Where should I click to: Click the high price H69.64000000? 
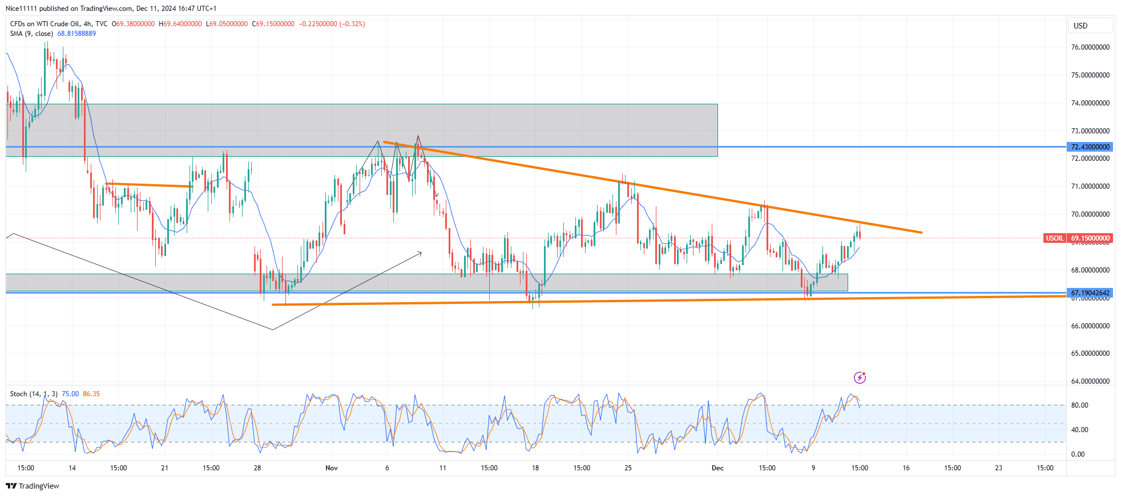pos(180,24)
